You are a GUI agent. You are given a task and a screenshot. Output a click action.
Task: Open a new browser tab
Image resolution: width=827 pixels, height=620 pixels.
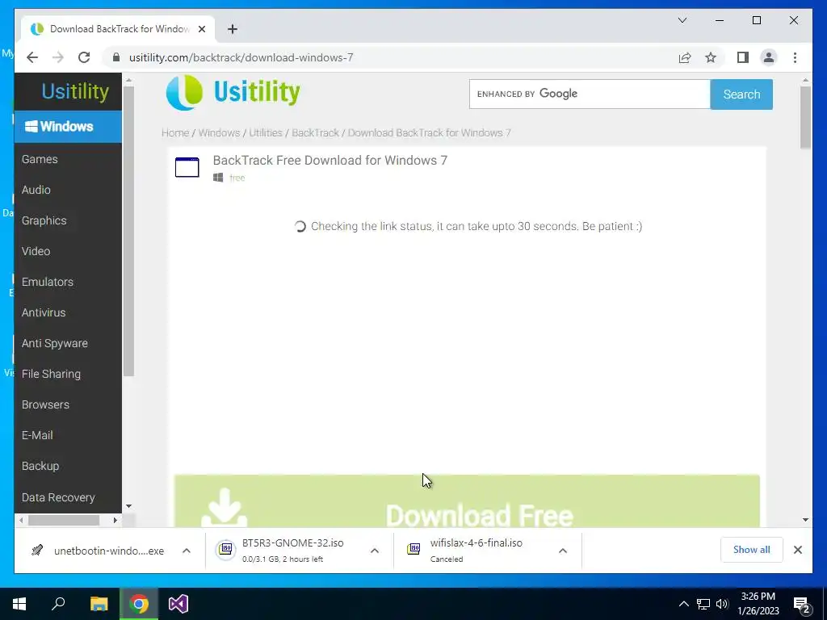233,29
